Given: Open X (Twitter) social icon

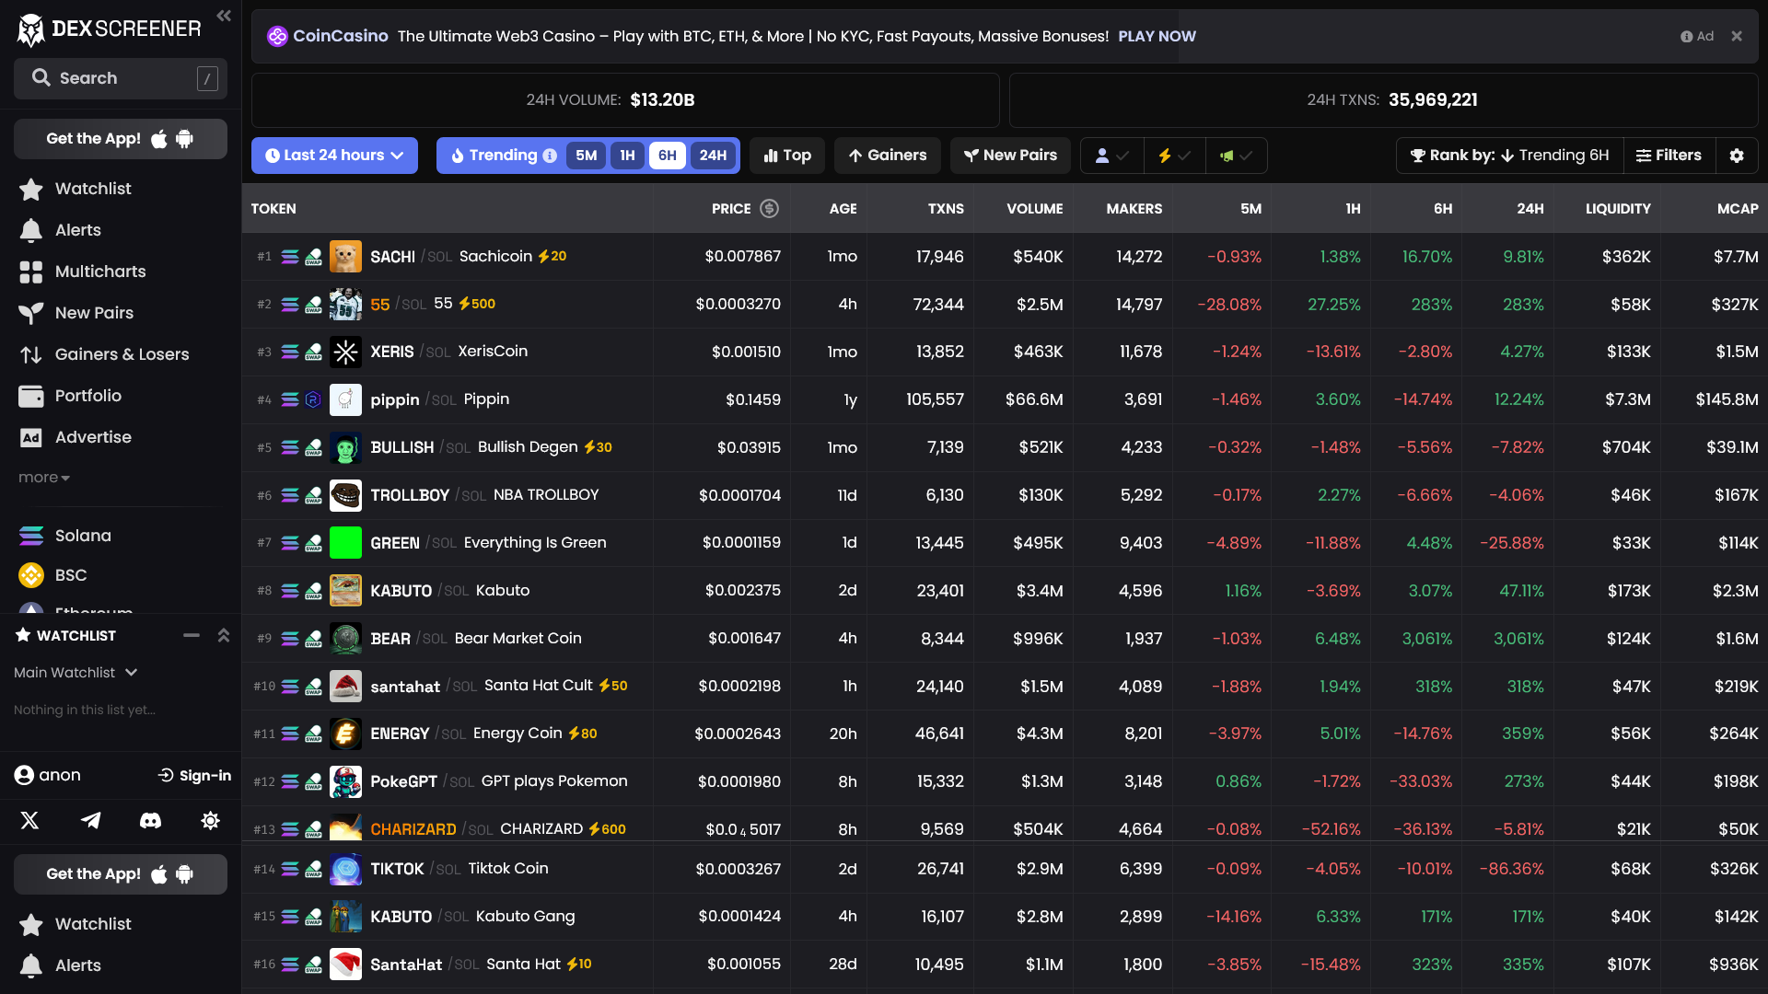Looking at the screenshot, I should 30,820.
